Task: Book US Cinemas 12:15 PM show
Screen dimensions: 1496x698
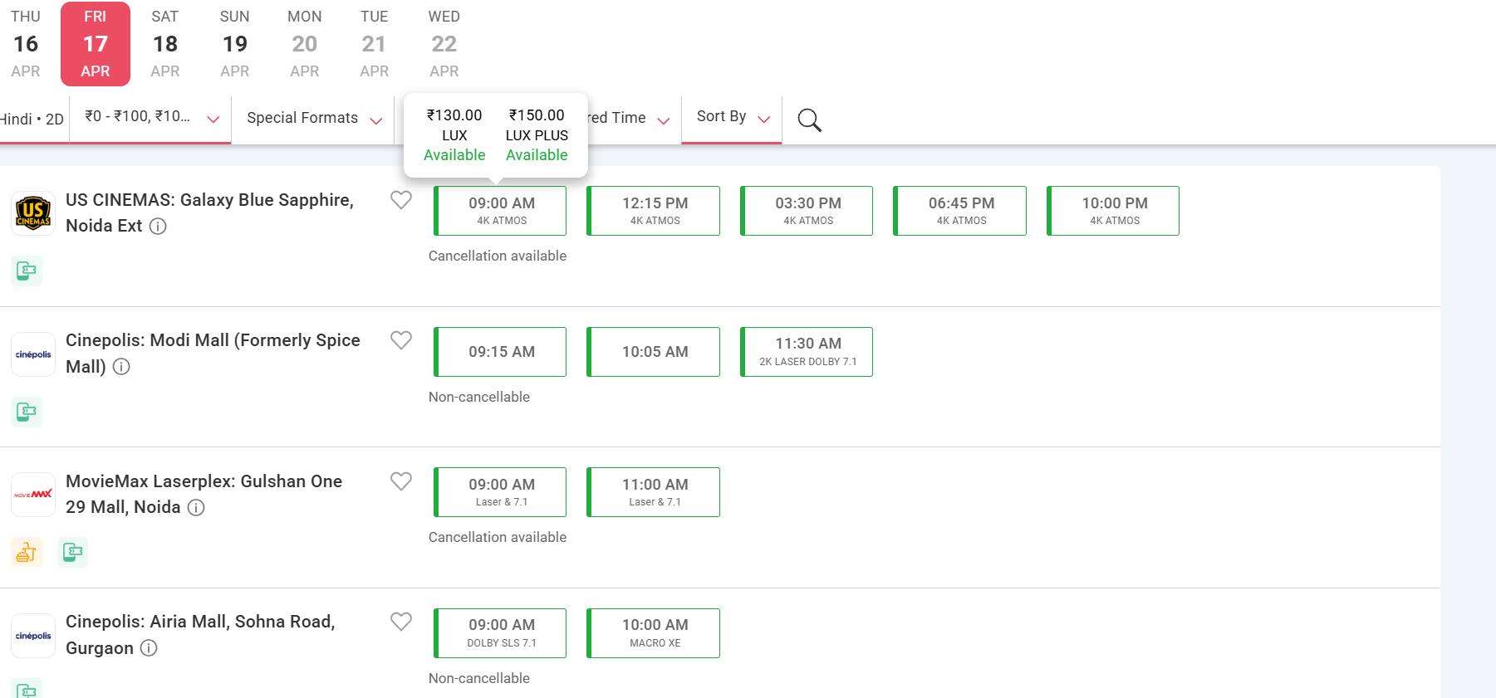Action: click(x=654, y=211)
